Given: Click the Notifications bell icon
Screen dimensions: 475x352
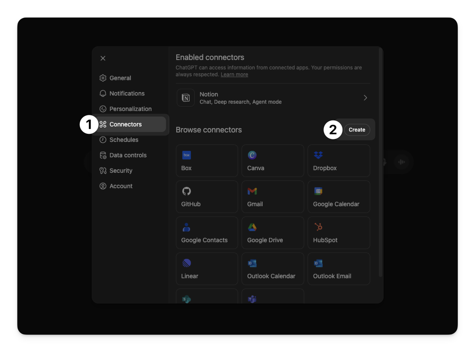Looking at the screenshot, I should (x=103, y=93).
